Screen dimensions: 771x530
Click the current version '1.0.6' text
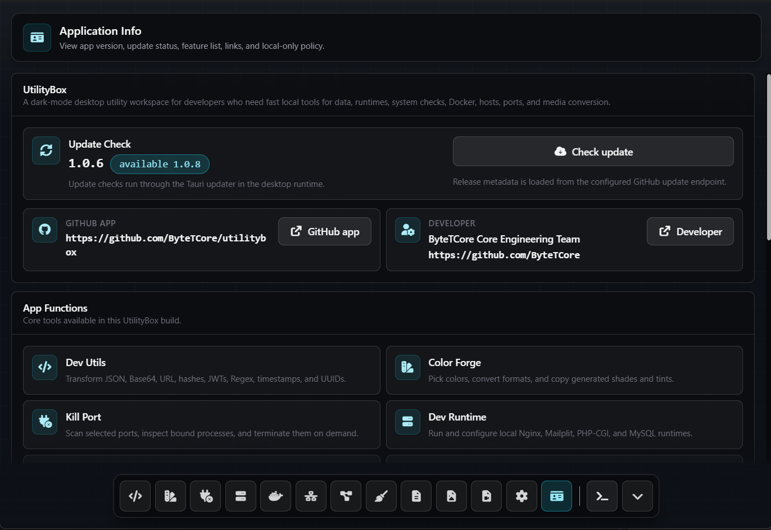tap(86, 163)
